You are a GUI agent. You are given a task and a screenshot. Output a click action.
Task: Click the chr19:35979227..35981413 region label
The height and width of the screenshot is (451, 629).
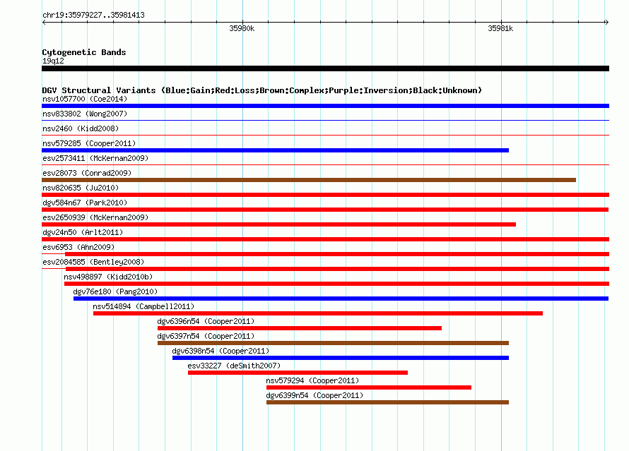point(93,15)
